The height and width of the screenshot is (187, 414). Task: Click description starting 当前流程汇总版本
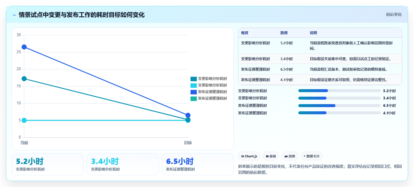(x=348, y=69)
